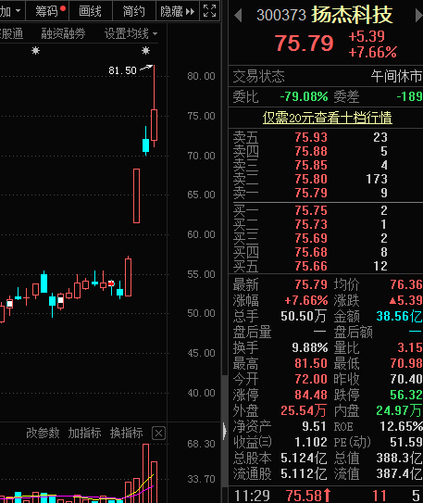Click the 均价 value 76.36
This screenshot has height=503, width=423.
click(406, 284)
